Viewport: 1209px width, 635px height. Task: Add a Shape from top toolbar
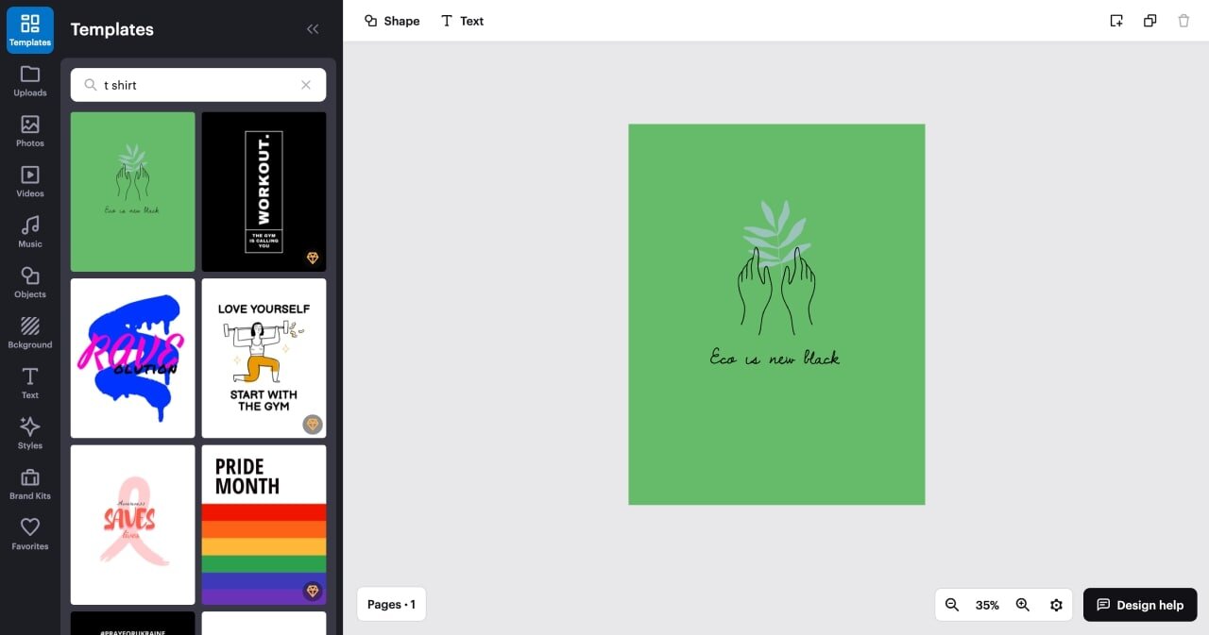pos(392,21)
